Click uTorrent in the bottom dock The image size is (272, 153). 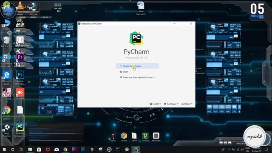pos(145,137)
